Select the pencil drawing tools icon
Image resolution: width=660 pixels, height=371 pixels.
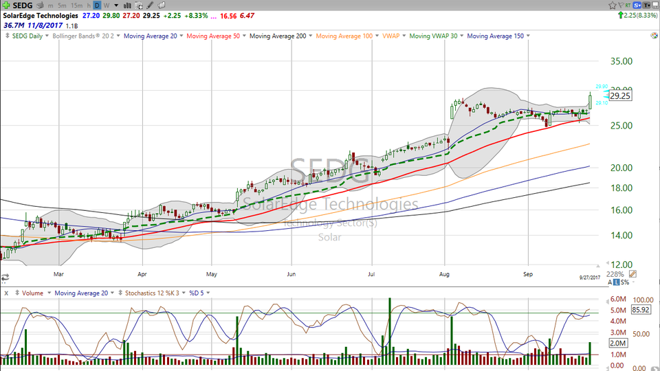click(x=150, y=5)
